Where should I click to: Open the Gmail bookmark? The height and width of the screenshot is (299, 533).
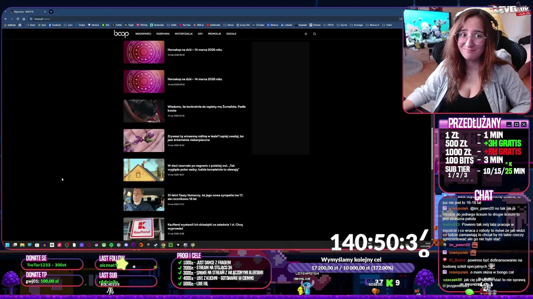pyautogui.click(x=30, y=25)
